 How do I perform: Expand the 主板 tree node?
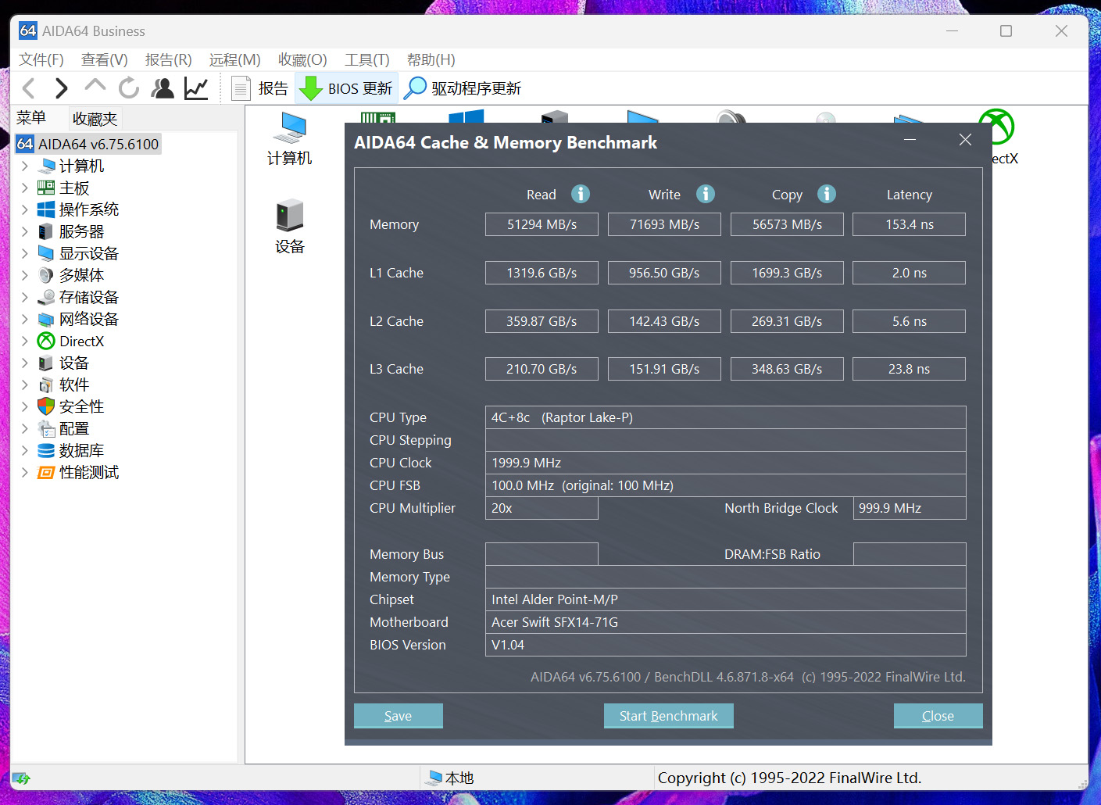pyautogui.click(x=24, y=188)
